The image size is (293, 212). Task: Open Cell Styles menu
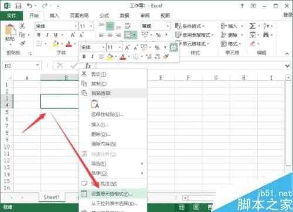tap(192, 44)
